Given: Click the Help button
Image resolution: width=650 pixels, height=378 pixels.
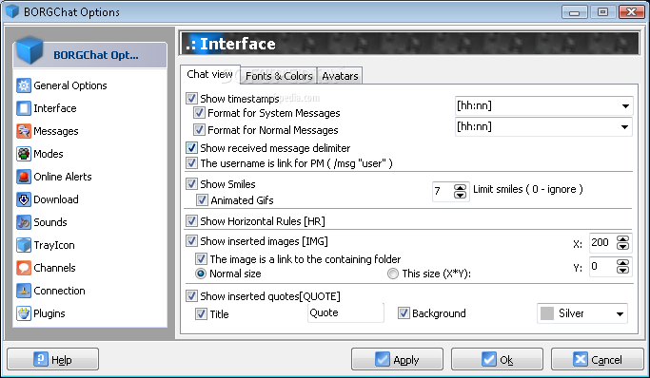Looking at the screenshot, I should click(52, 359).
